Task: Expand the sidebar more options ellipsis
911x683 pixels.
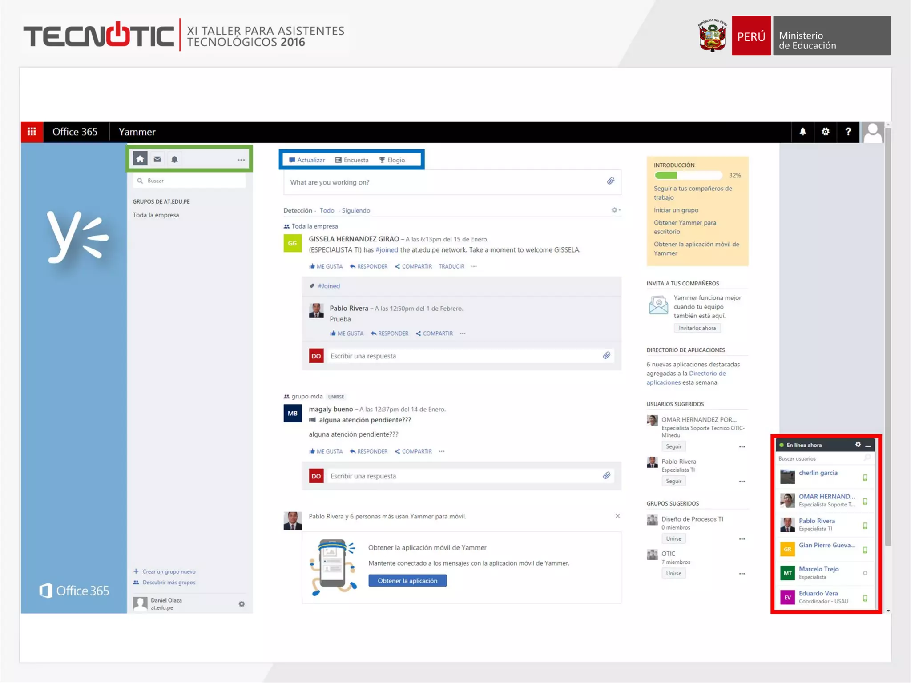Action: 241,160
